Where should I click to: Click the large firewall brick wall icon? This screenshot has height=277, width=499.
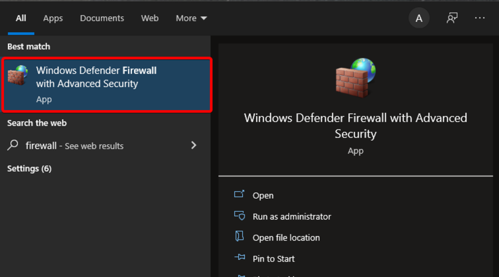pyautogui.click(x=355, y=78)
